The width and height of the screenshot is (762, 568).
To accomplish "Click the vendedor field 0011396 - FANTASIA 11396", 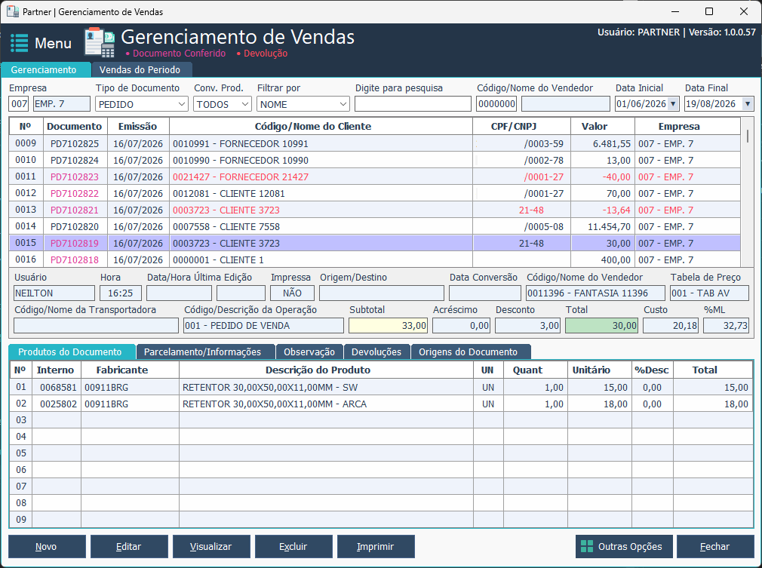I will [x=595, y=293].
